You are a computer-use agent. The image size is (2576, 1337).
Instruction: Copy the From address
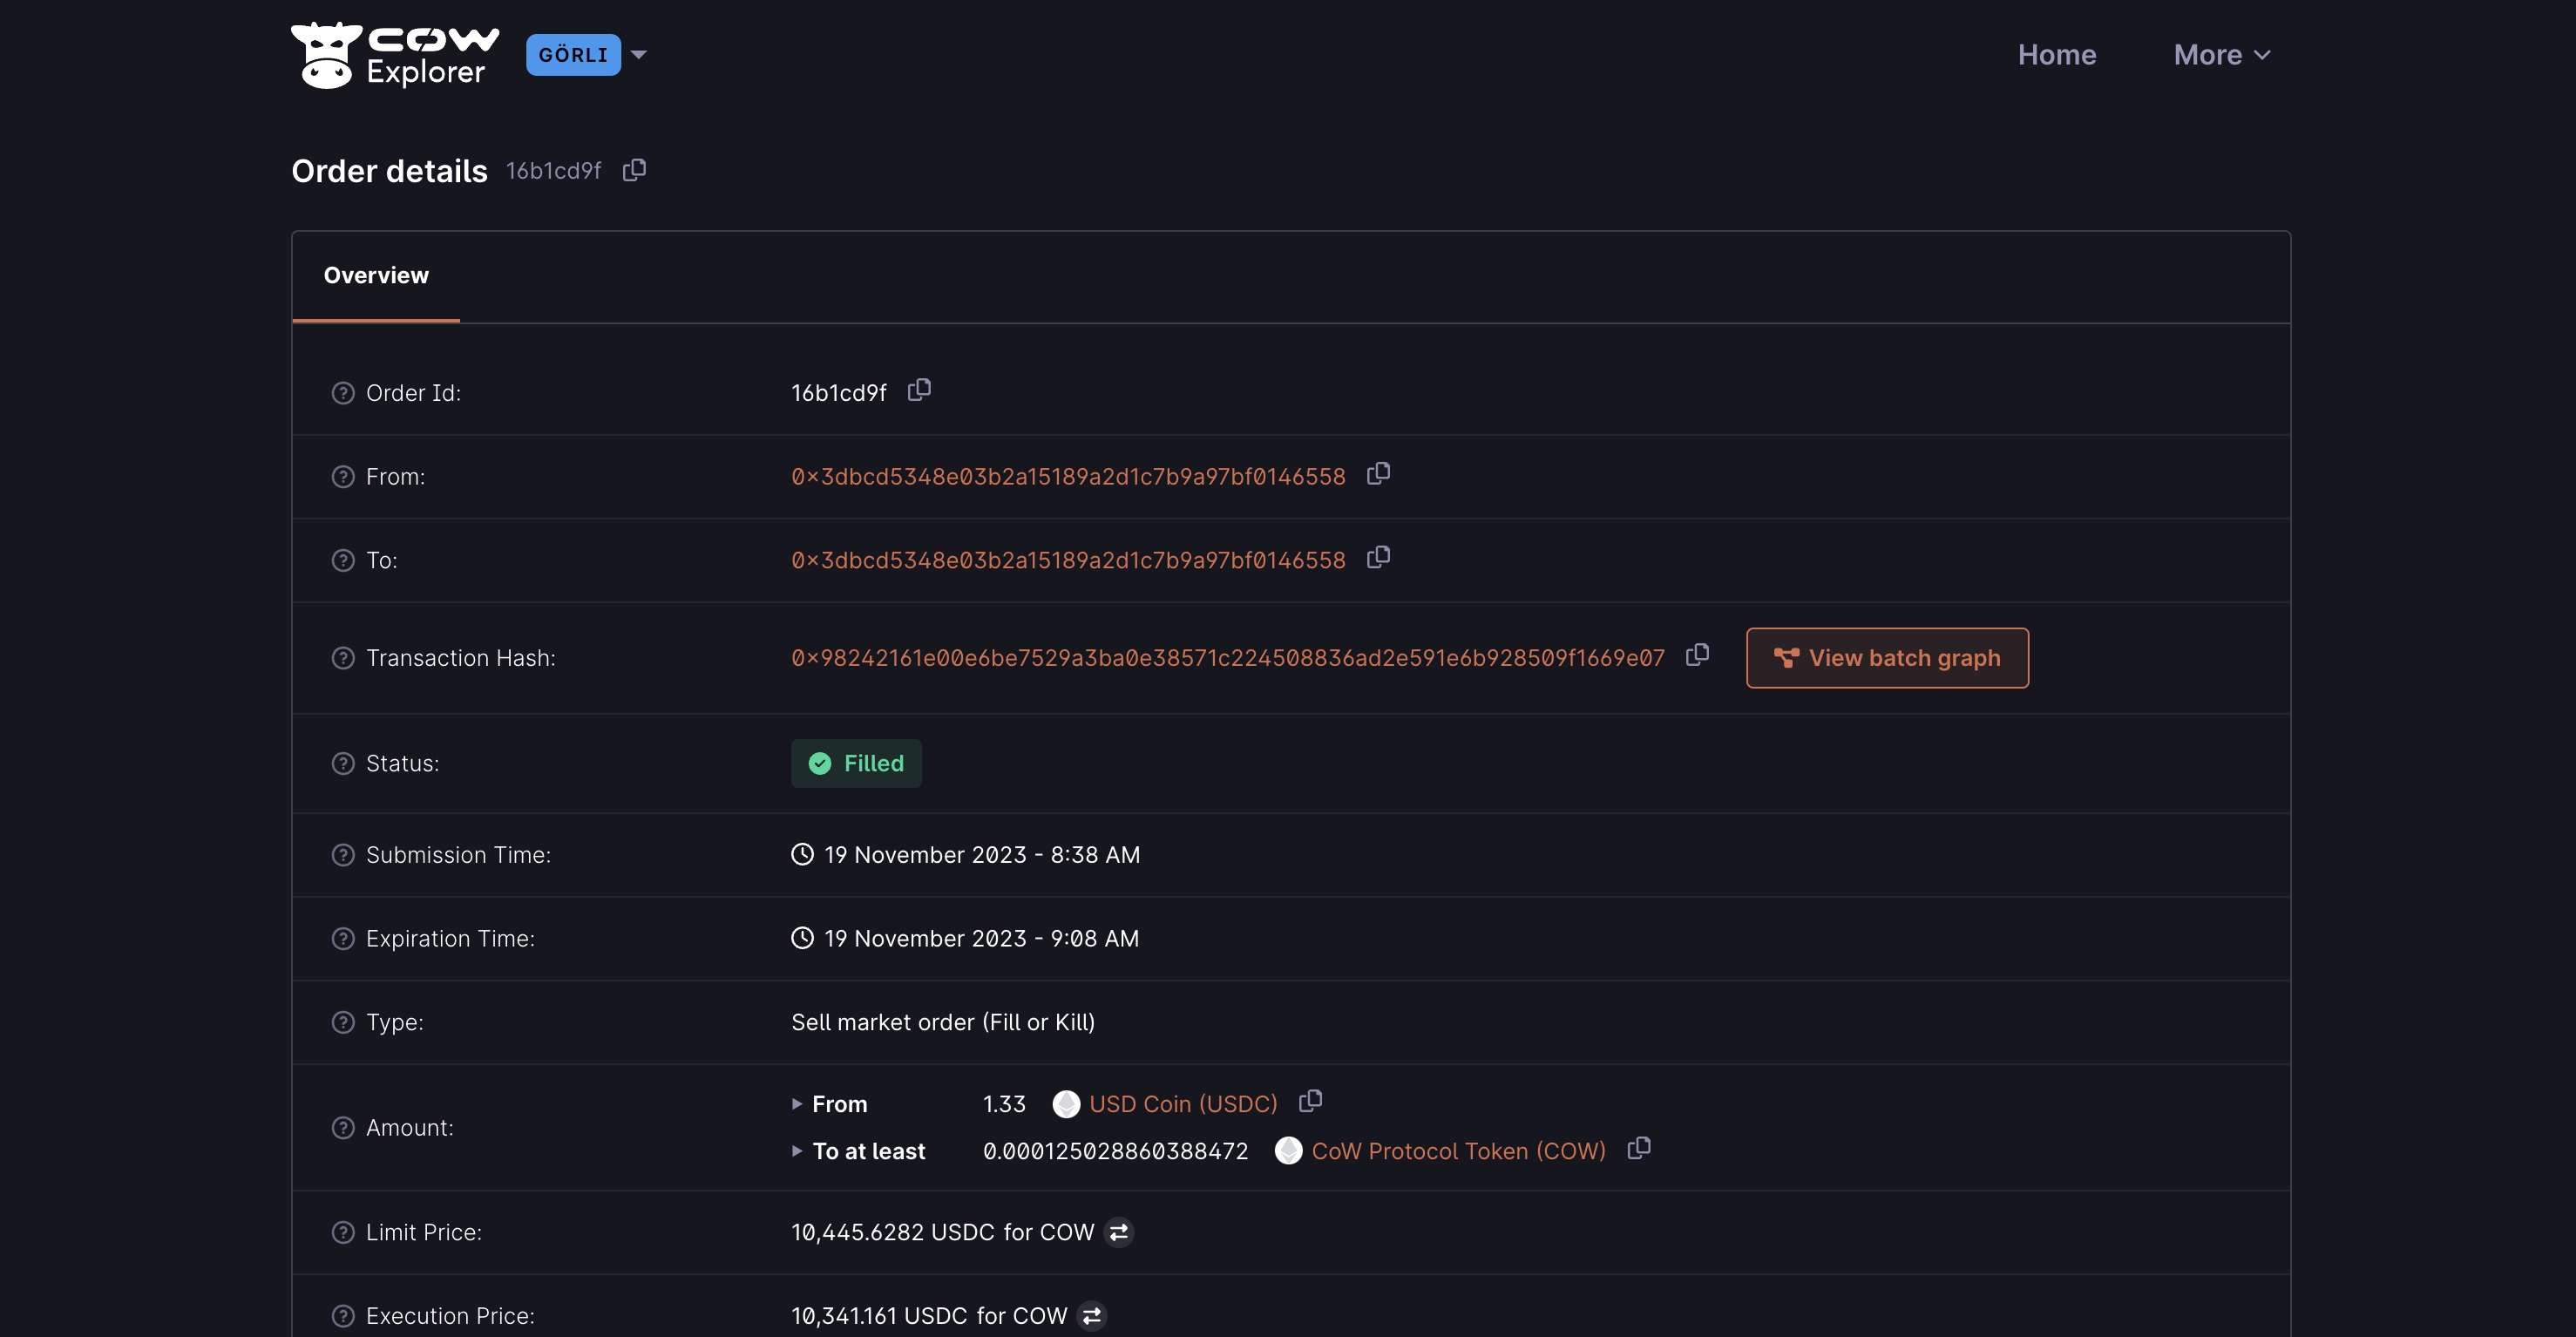click(1378, 473)
